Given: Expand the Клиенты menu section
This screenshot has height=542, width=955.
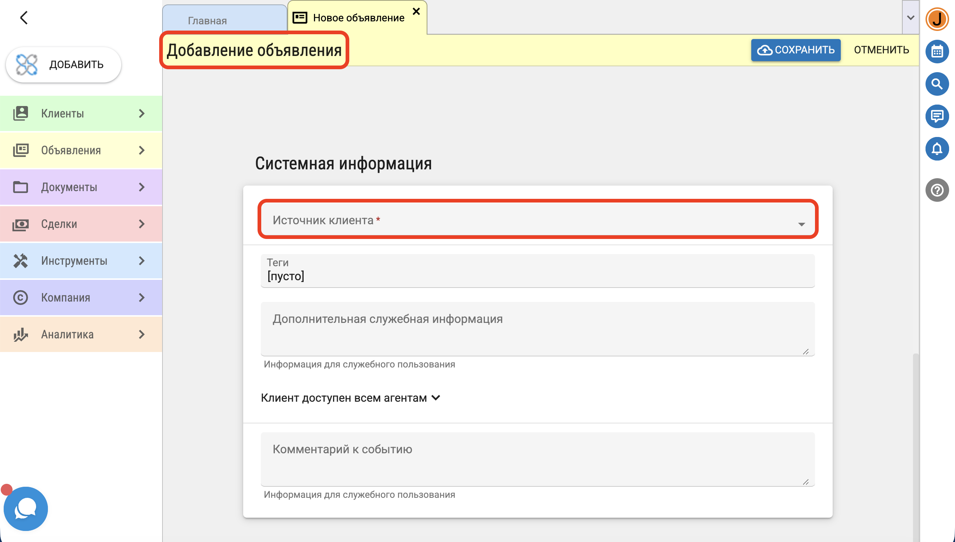Looking at the screenshot, I should [81, 113].
